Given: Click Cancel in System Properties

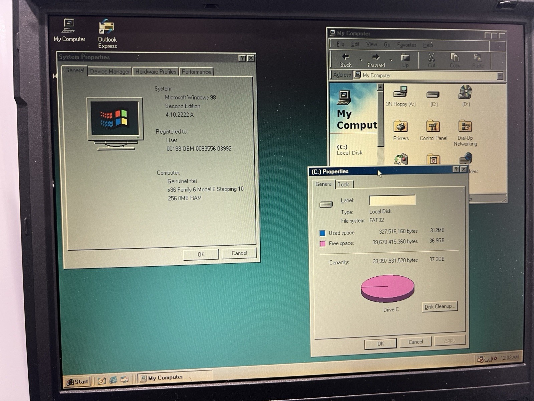Looking at the screenshot, I should coord(239,253).
